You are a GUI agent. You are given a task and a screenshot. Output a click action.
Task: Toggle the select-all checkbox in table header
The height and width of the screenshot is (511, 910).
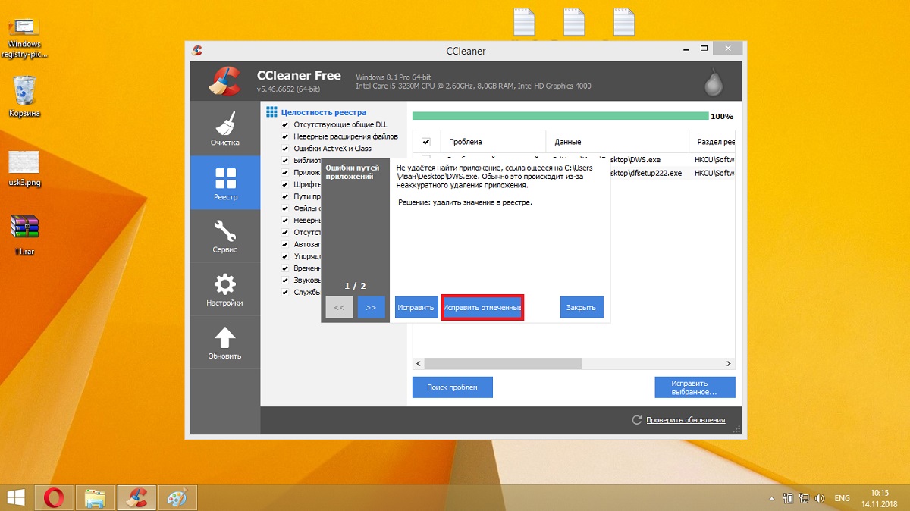coord(425,142)
